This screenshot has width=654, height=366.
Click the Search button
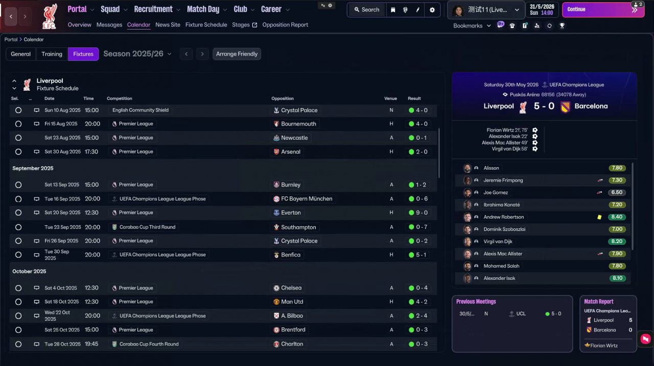366,10
